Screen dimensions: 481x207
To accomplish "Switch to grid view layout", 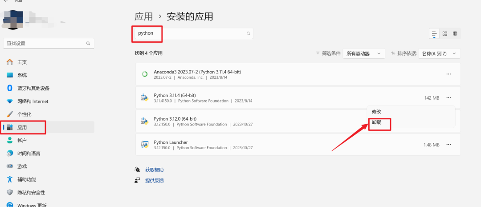I will pos(445,33).
